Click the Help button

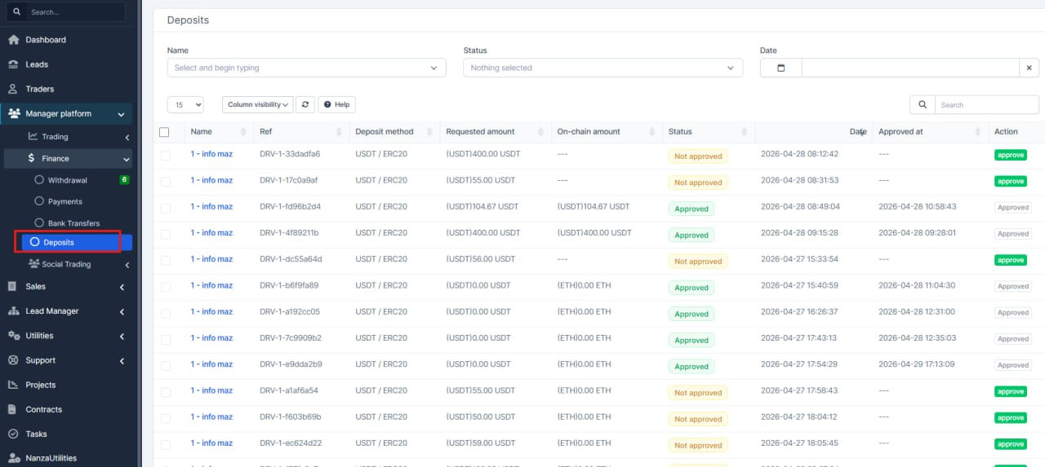[x=336, y=104]
